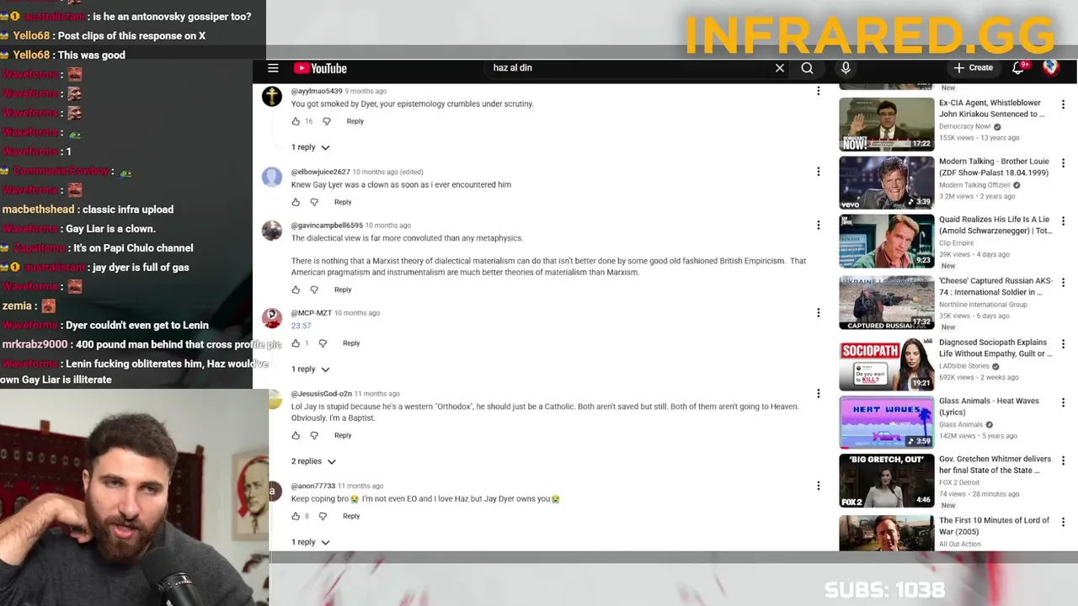Image resolution: width=1078 pixels, height=606 pixels.
Task: Like the @JesusisGod-o2n comment
Action: pyautogui.click(x=296, y=436)
